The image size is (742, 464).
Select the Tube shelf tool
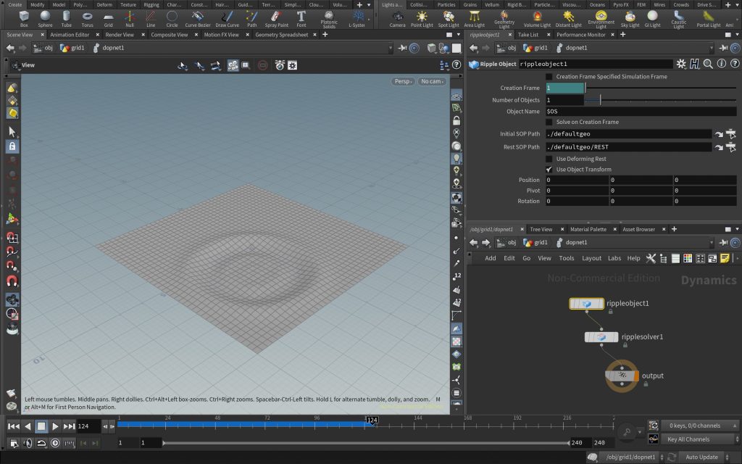(66, 19)
